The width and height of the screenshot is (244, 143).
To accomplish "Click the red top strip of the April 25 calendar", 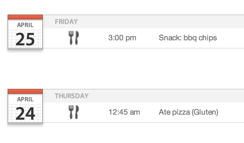I will pyautogui.click(x=25, y=17).
